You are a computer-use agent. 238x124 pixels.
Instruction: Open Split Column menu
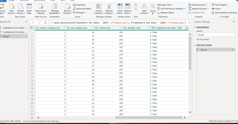pos(144,9)
